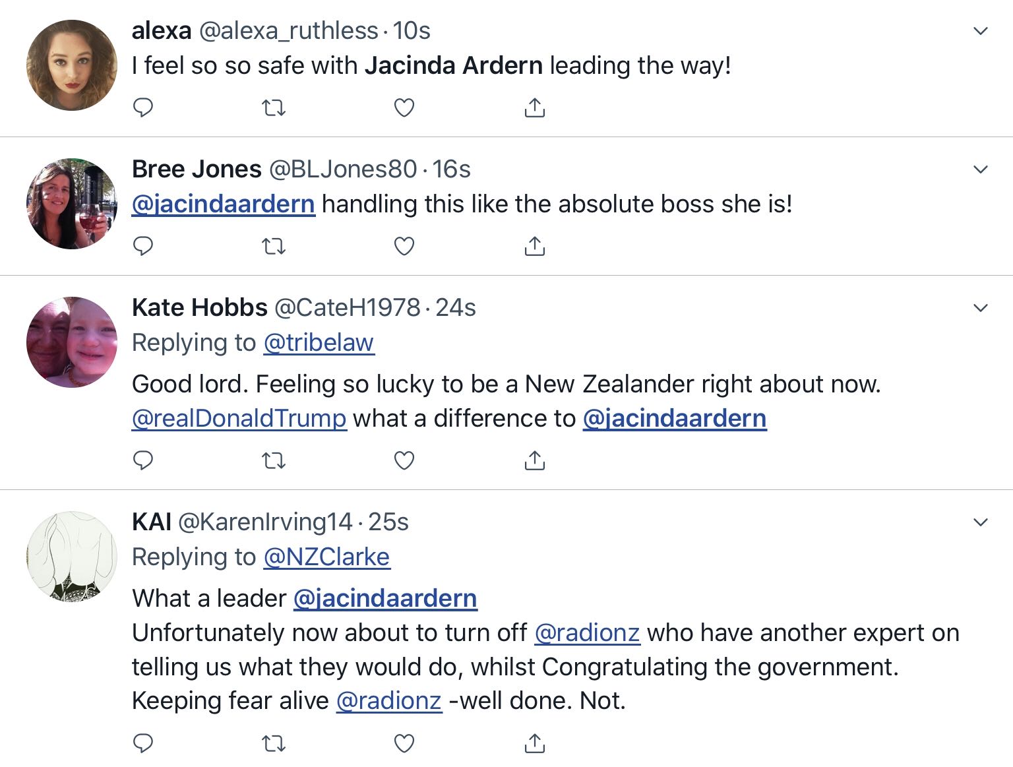Open more options on Kate Hobbs's tweet
Image resolution: width=1013 pixels, height=767 pixels.
pos(981,308)
